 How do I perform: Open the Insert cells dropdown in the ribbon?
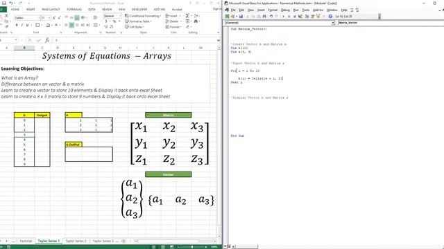point(173,16)
